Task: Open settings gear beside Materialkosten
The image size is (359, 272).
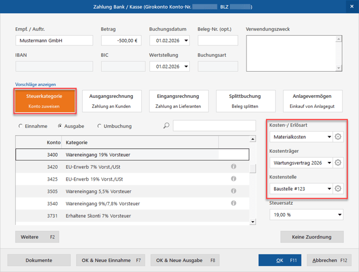Action: [x=338, y=137]
